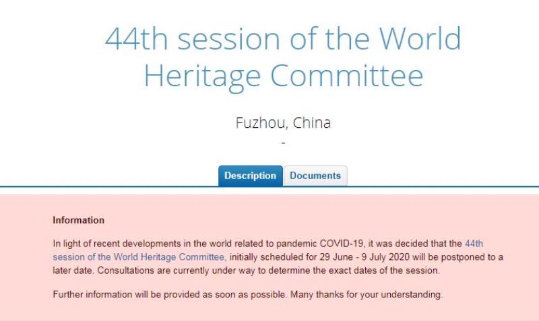Click the '44th session of the World' title line

click(x=283, y=38)
